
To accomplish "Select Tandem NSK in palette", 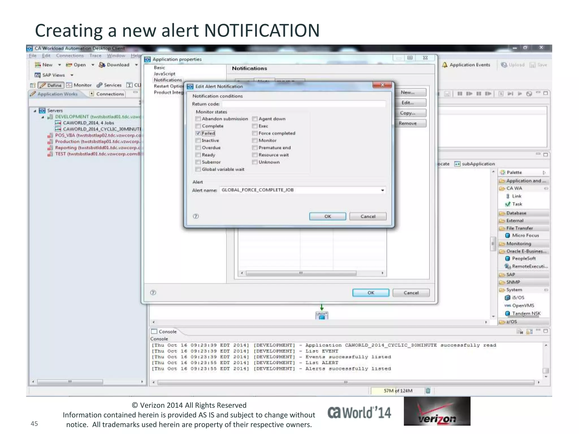I will [523, 313].
